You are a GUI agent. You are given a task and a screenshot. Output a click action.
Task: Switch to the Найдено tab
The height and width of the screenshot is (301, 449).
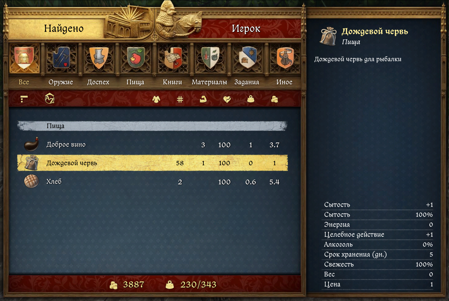point(64,28)
